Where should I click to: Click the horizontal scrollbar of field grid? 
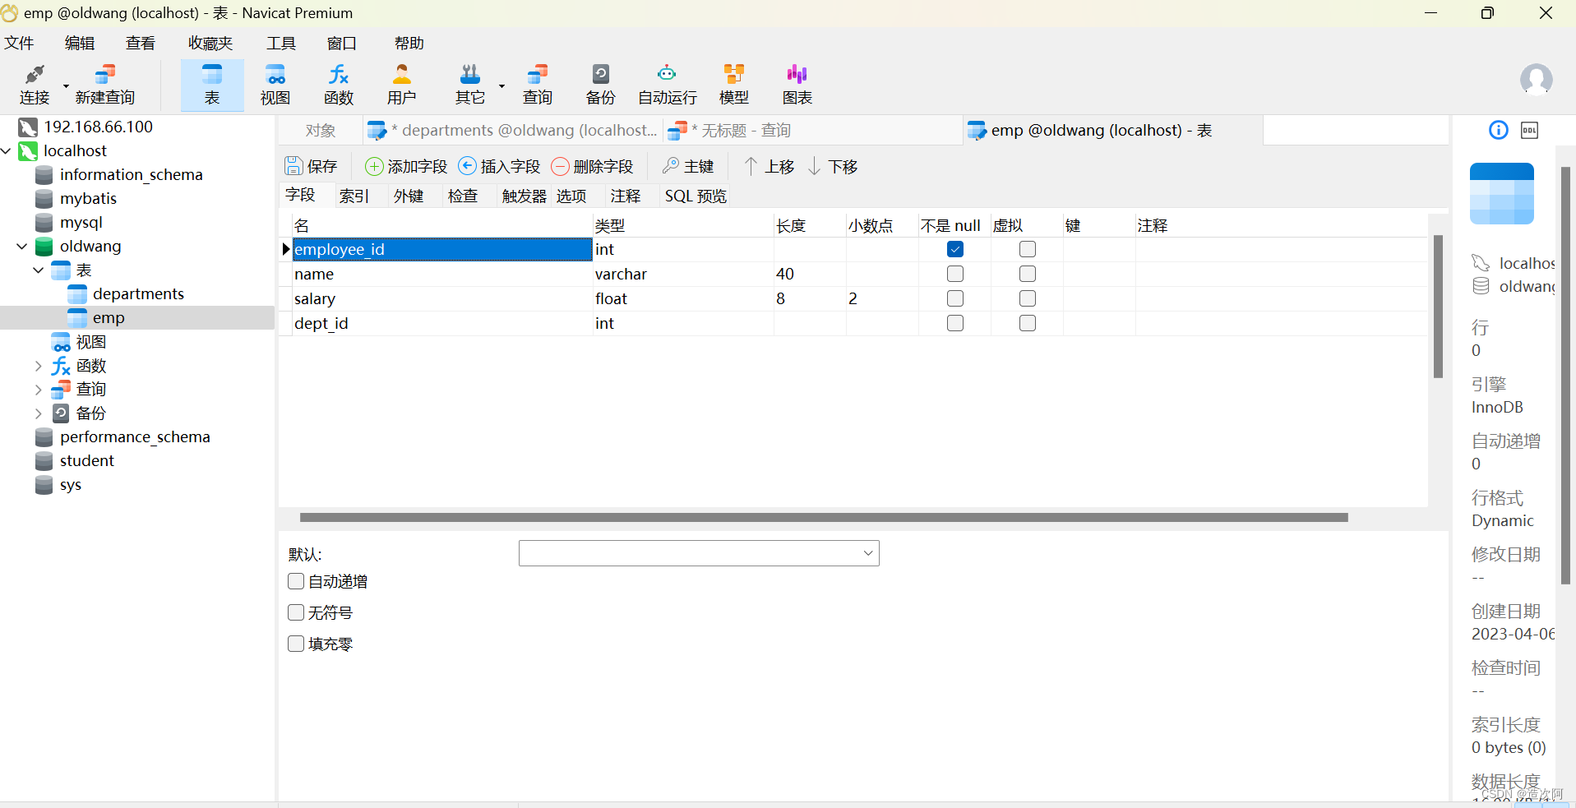[x=824, y=518]
